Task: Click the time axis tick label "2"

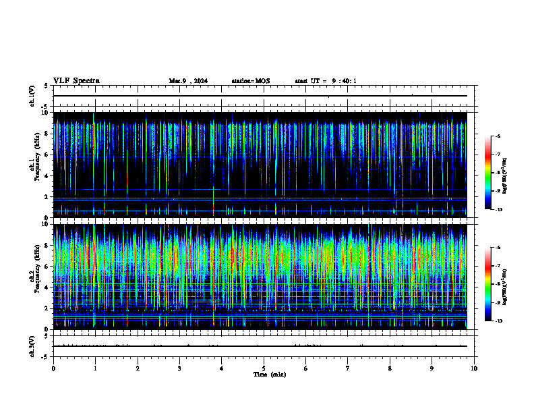Action: pos(138,368)
